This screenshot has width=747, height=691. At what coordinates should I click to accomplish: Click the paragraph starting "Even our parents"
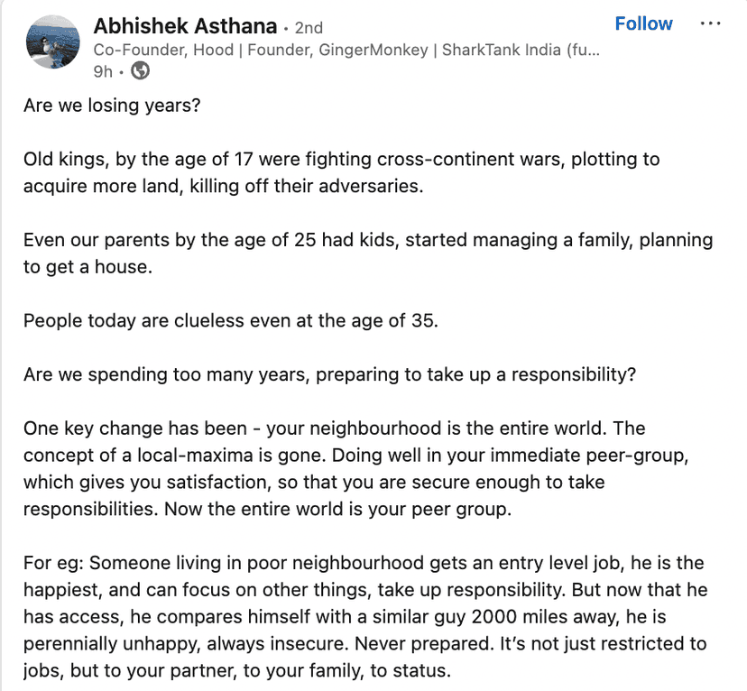tap(367, 253)
